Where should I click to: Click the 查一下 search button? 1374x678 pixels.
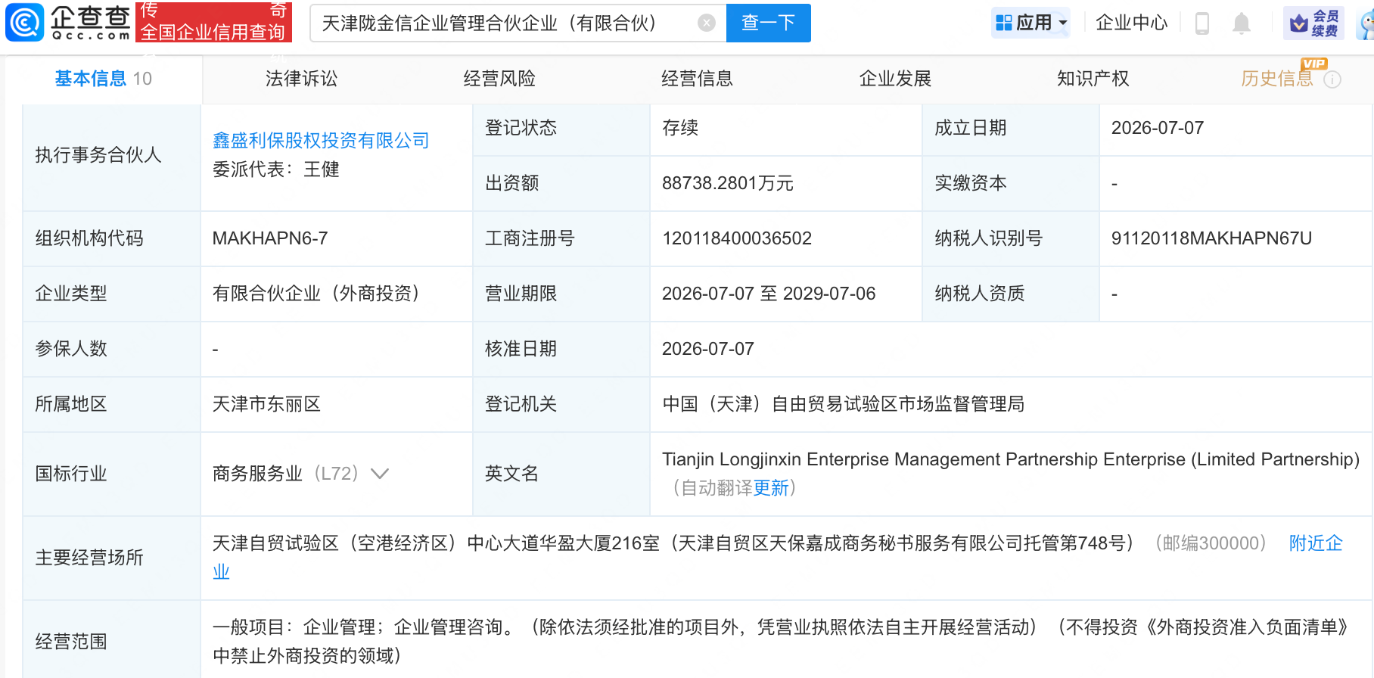768,23
